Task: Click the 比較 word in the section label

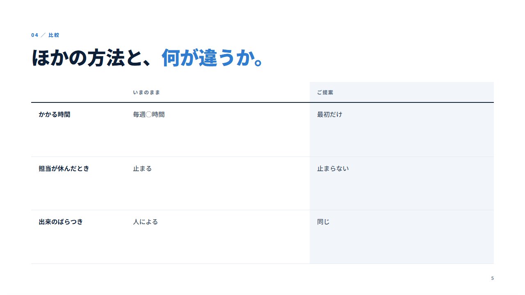Action: point(54,35)
